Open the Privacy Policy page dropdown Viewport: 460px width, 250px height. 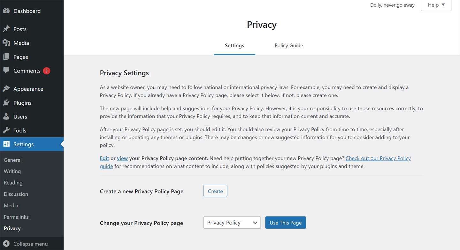(x=232, y=223)
